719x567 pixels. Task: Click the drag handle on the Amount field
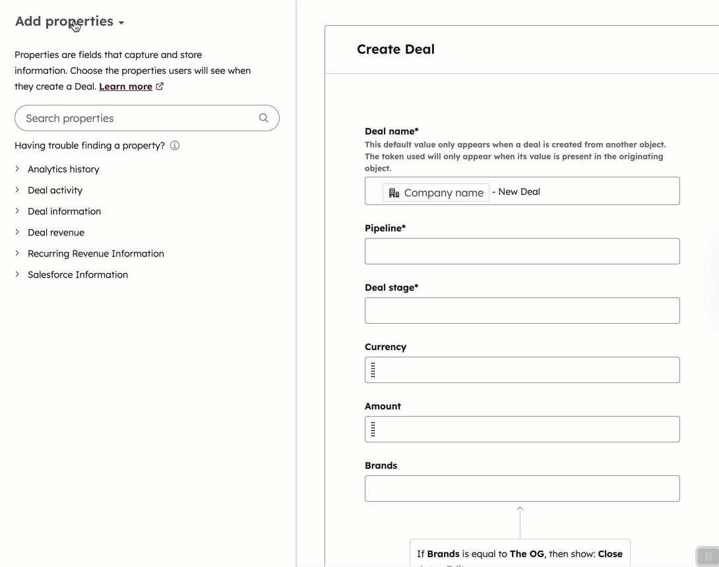[x=374, y=429]
